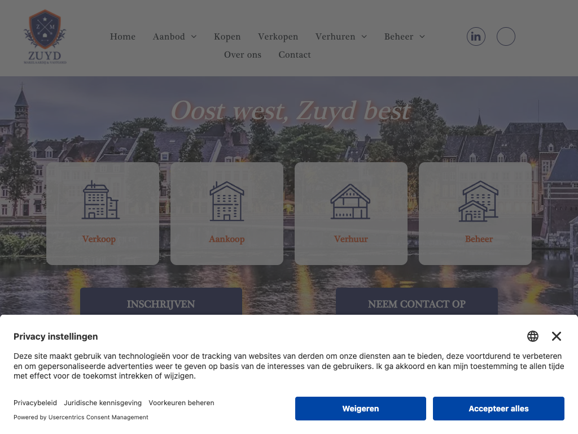
Task: Go to the Home menu item
Action: coord(122,37)
